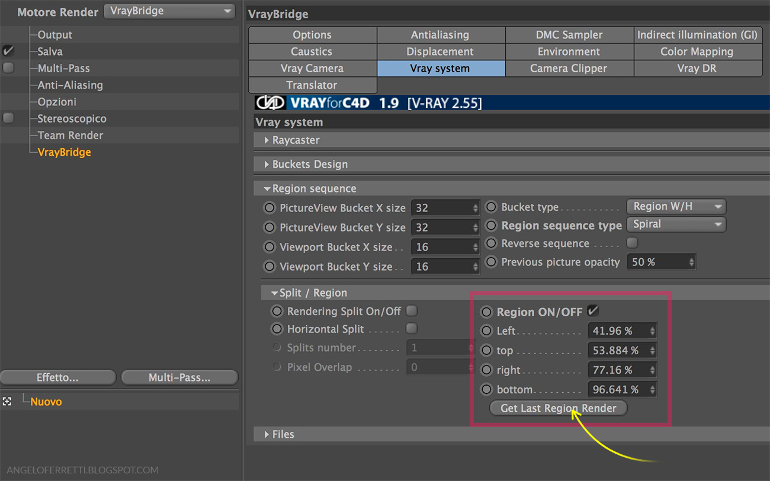Enable Rendering Split On/Off checkbox

pyautogui.click(x=412, y=310)
